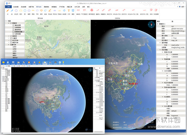
Task: Select 台湾1 in the location list
Action: click(x=14, y=47)
